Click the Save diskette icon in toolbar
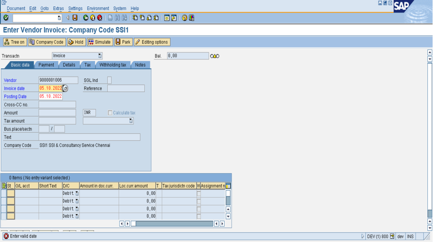The image size is (433, 242). [75, 18]
